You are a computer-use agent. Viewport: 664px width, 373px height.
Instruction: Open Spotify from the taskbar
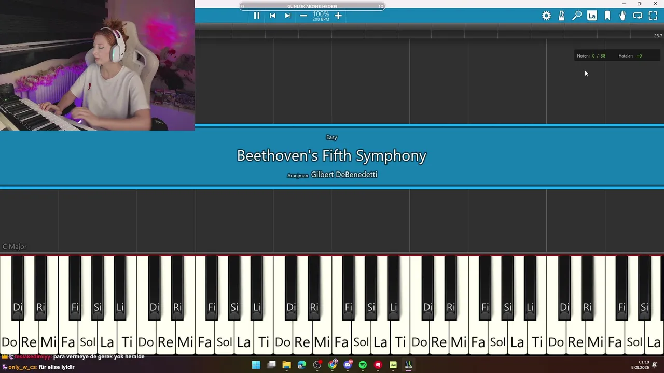[363, 365]
